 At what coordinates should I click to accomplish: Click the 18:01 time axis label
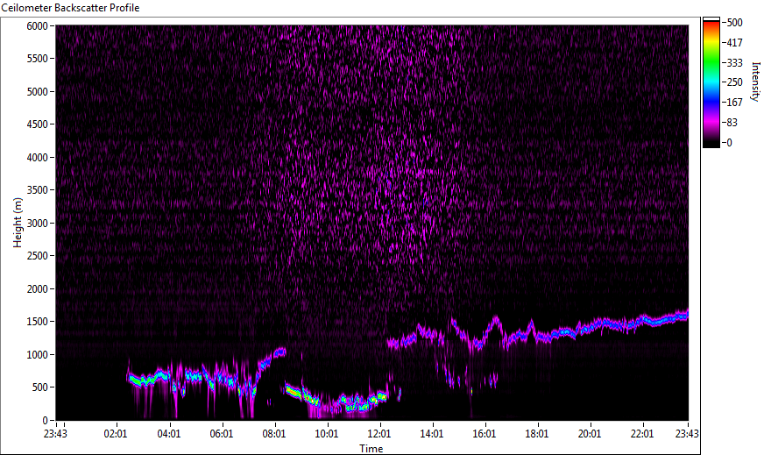point(537,434)
